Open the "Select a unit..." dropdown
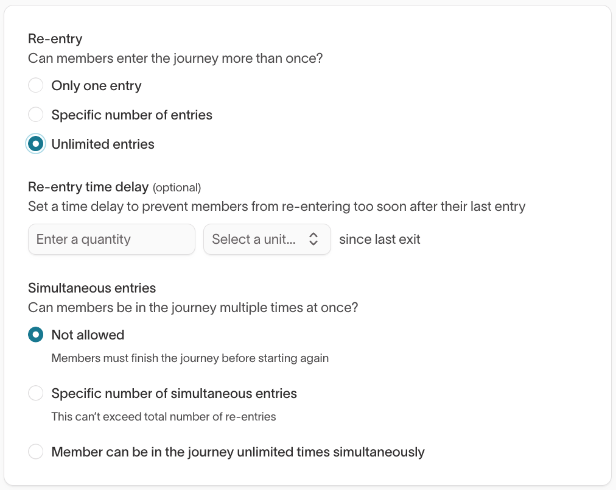616x490 pixels. click(267, 240)
